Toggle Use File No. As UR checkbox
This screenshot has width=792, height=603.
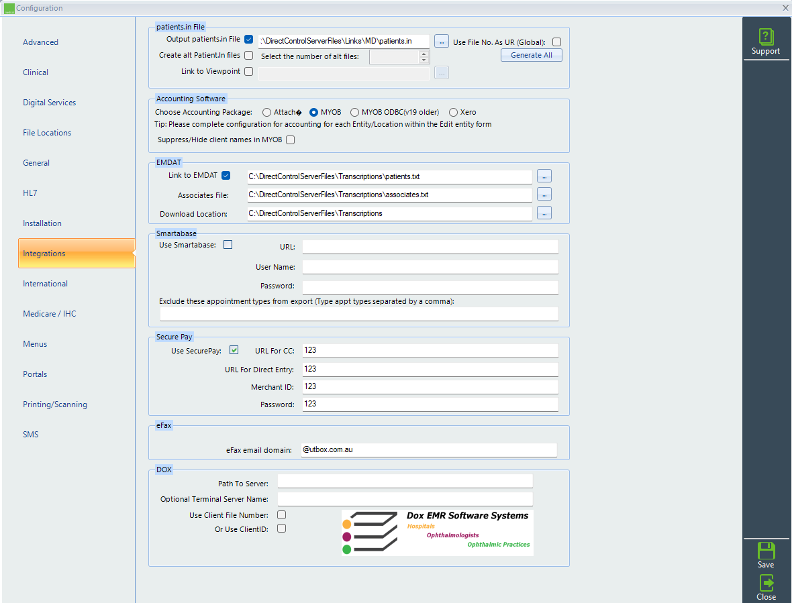pyautogui.click(x=556, y=42)
